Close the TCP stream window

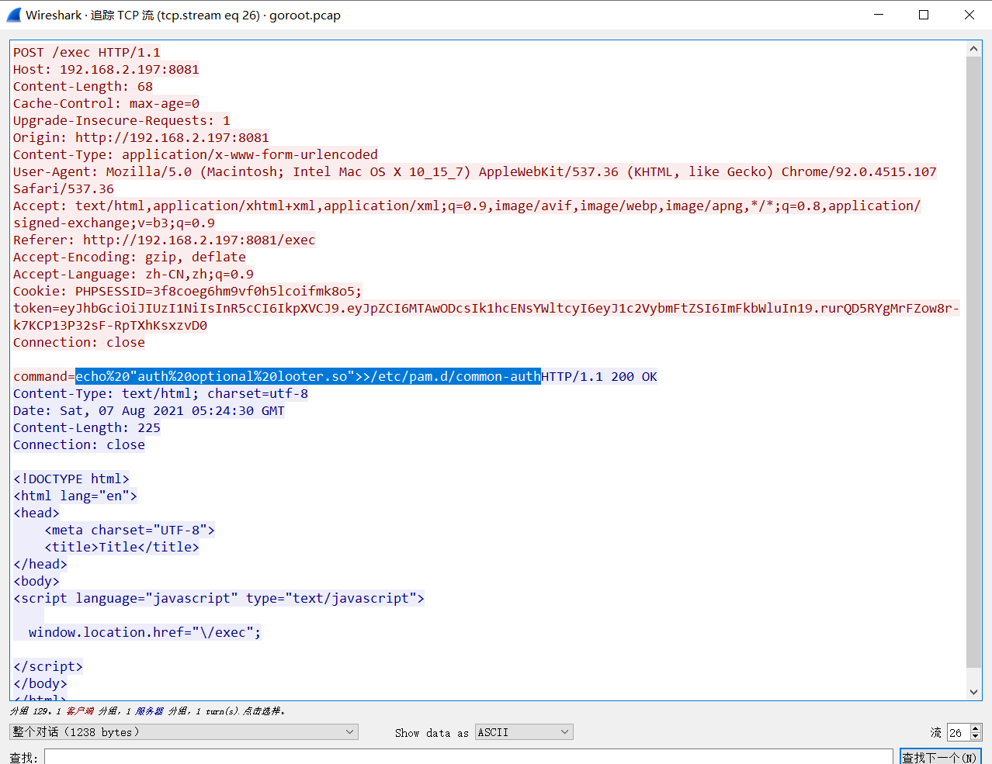[x=969, y=15]
